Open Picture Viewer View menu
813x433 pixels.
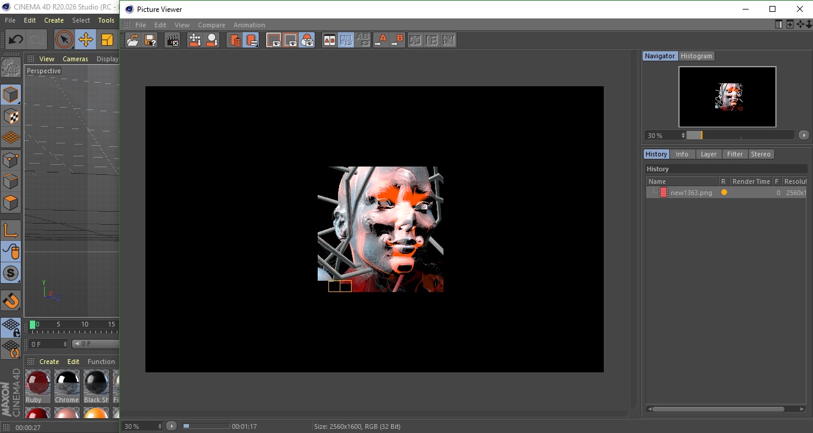tap(182, 25)
